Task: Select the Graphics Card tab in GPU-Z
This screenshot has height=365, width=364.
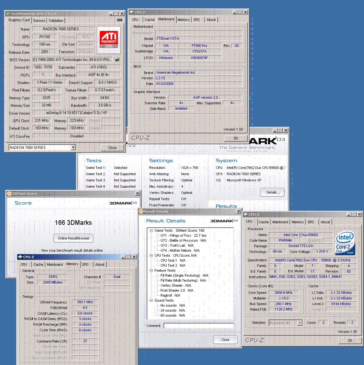Action: coord(19,20)
